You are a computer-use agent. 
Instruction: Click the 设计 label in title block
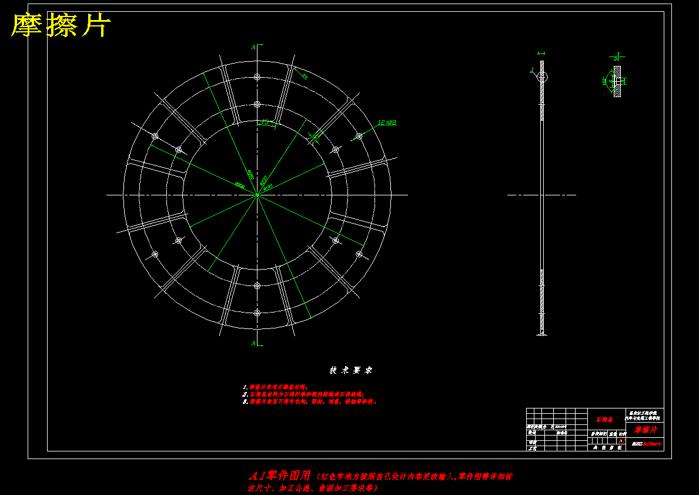(532, 433)
